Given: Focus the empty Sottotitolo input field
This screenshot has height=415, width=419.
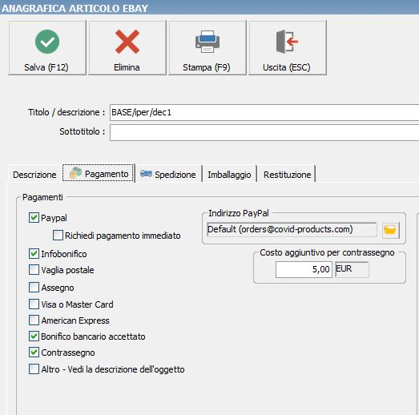Looking at the screenshot, I should pos(264,132).
